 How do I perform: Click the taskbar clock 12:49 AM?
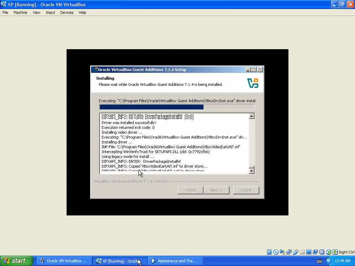(x=343, y=261)
